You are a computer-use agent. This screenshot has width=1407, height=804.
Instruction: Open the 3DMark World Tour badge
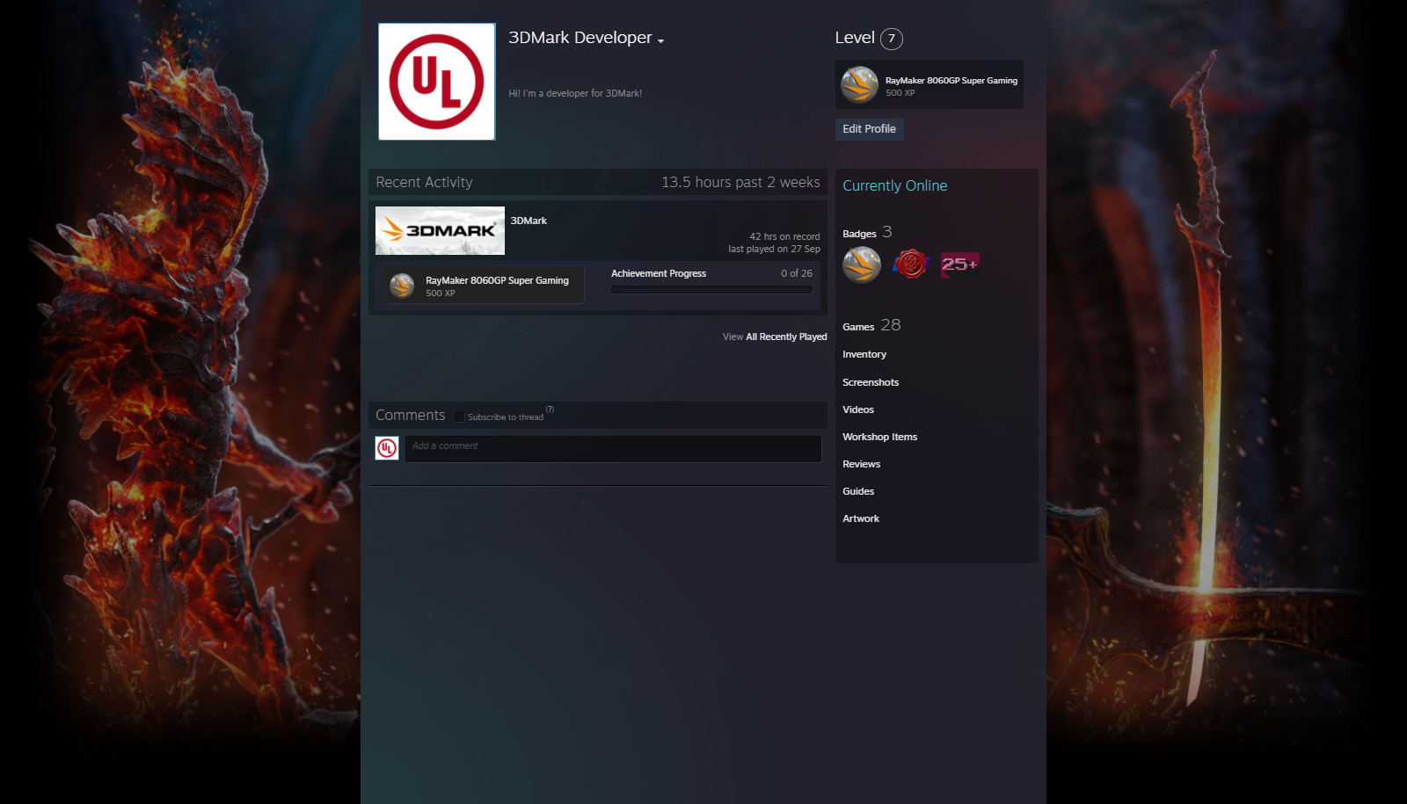(x=861, y=264)
